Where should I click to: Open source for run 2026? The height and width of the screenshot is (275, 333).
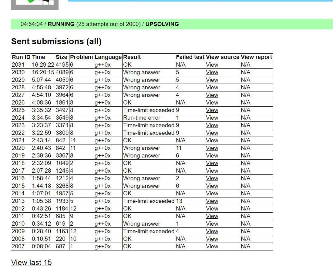212,103
